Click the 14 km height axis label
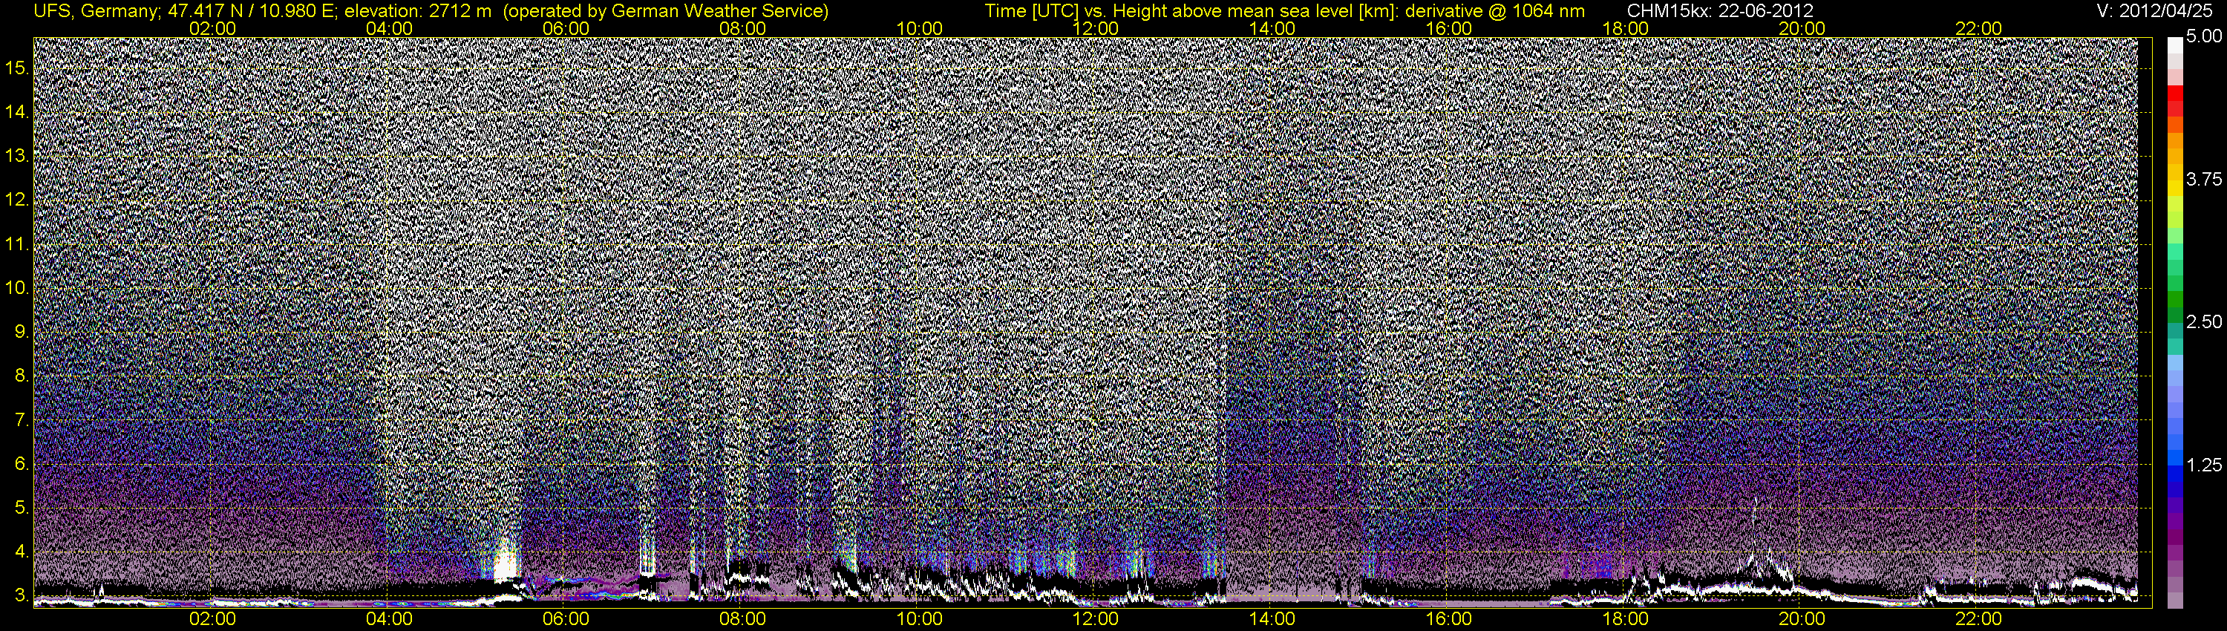2227x631 pixels. click(x=16, y=112)
